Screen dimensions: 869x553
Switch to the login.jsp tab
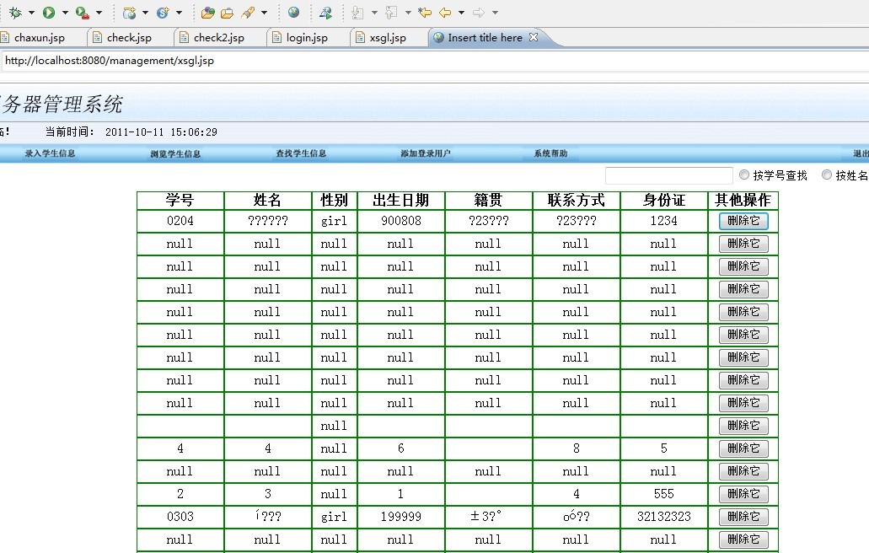pos(307,38)
